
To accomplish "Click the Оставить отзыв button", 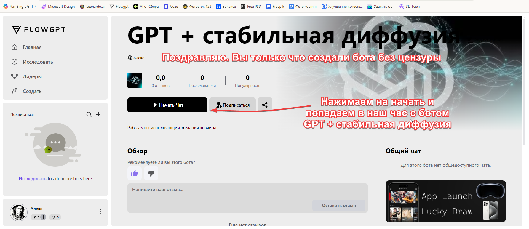I will 339,205.
